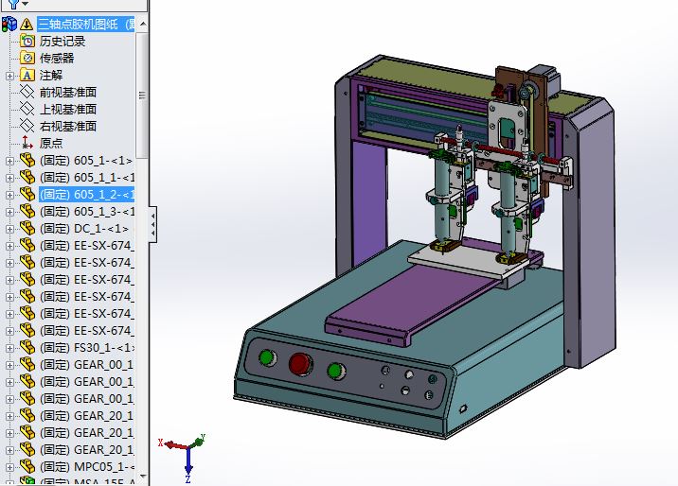This screenshot has height=486, width=678.
Task: Click the filter funnel icon above the tree
Action: click(11, 5)
